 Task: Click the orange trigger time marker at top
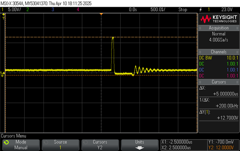coord(101,14)
